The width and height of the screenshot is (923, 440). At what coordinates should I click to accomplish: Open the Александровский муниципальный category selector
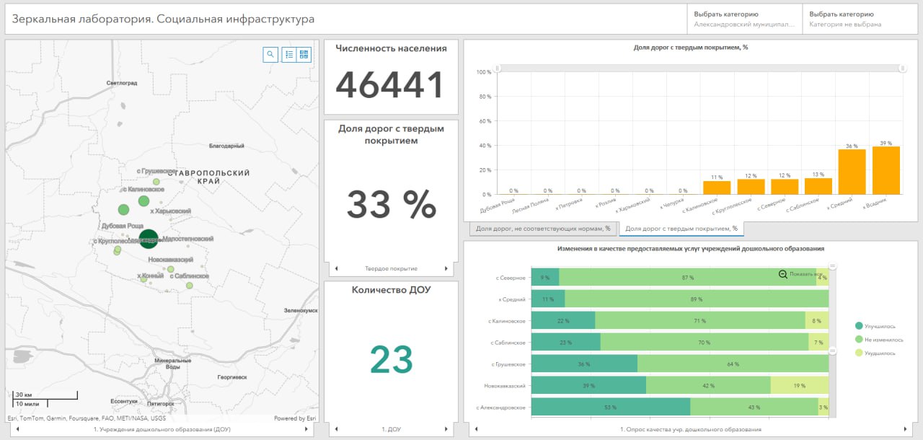pos(744,19)
